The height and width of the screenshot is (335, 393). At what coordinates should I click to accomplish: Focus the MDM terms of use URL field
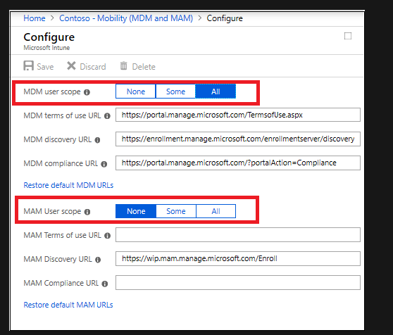pyautogui.click(x=238, y=115)
